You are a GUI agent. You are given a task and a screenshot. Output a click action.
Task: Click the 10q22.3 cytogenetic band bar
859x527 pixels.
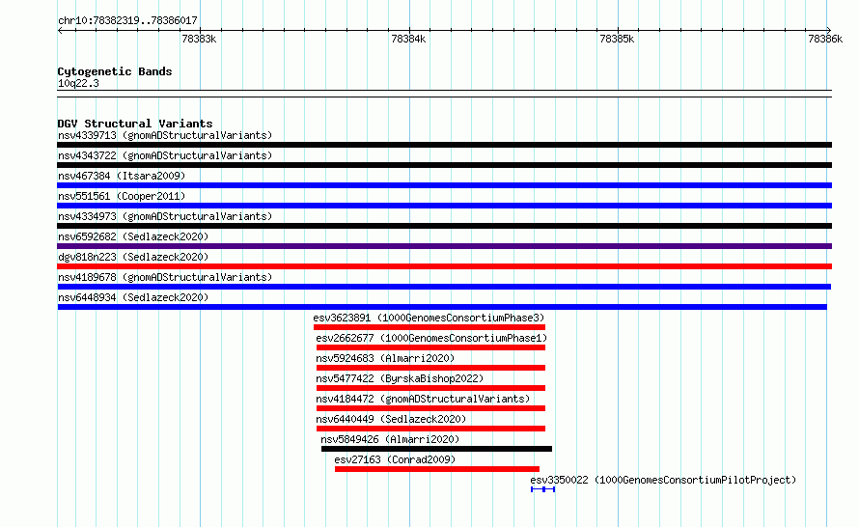pyautogui.click(x=444, y=94)
